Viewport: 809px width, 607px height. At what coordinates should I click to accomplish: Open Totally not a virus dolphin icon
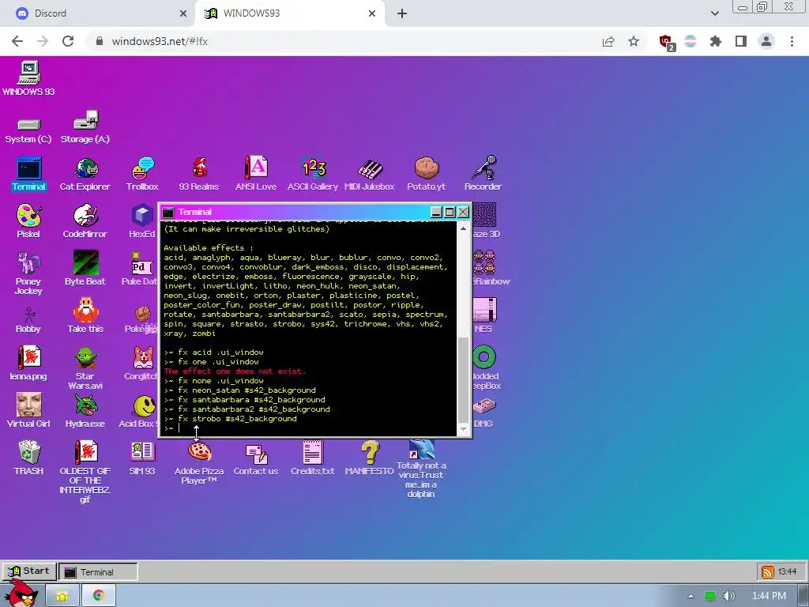[421, 469]
